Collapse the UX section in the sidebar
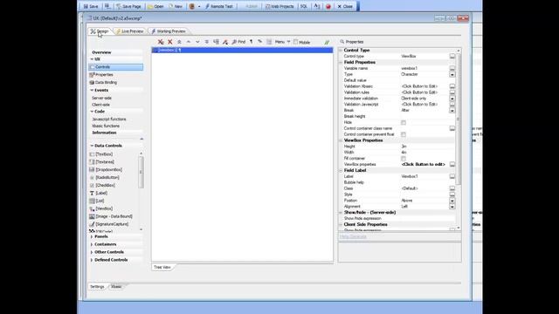 [x=92, y=59]
